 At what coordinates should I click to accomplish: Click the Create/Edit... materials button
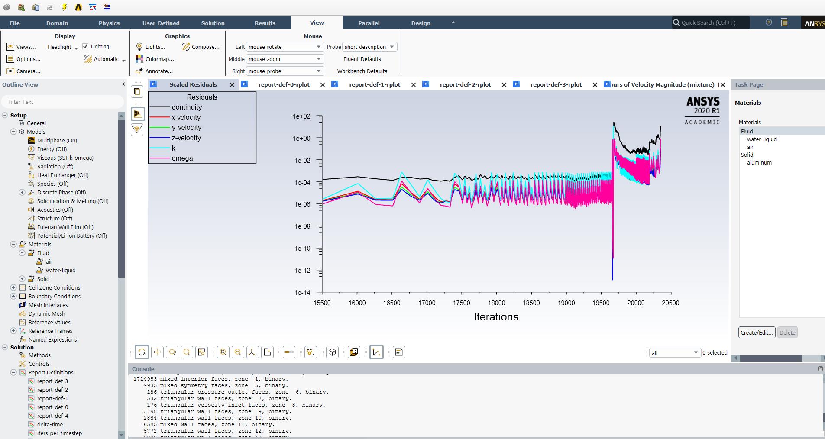pos(757,332)
